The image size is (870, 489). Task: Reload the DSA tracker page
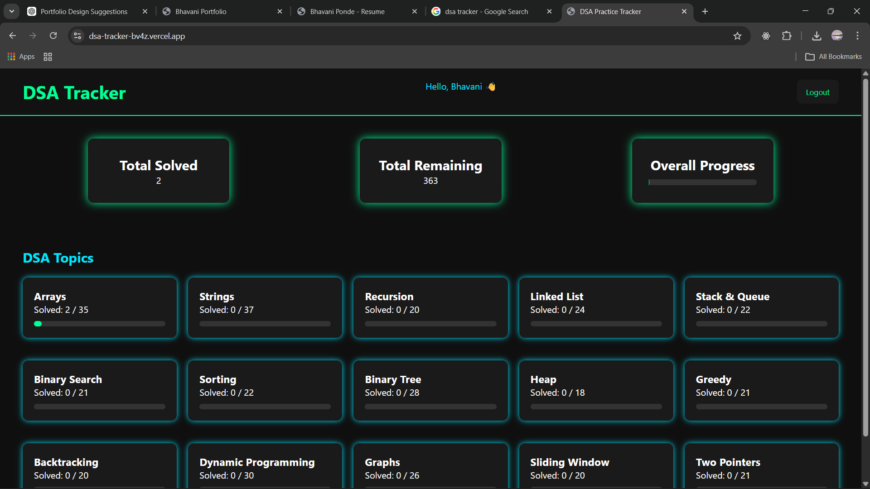tap(53, 36)
